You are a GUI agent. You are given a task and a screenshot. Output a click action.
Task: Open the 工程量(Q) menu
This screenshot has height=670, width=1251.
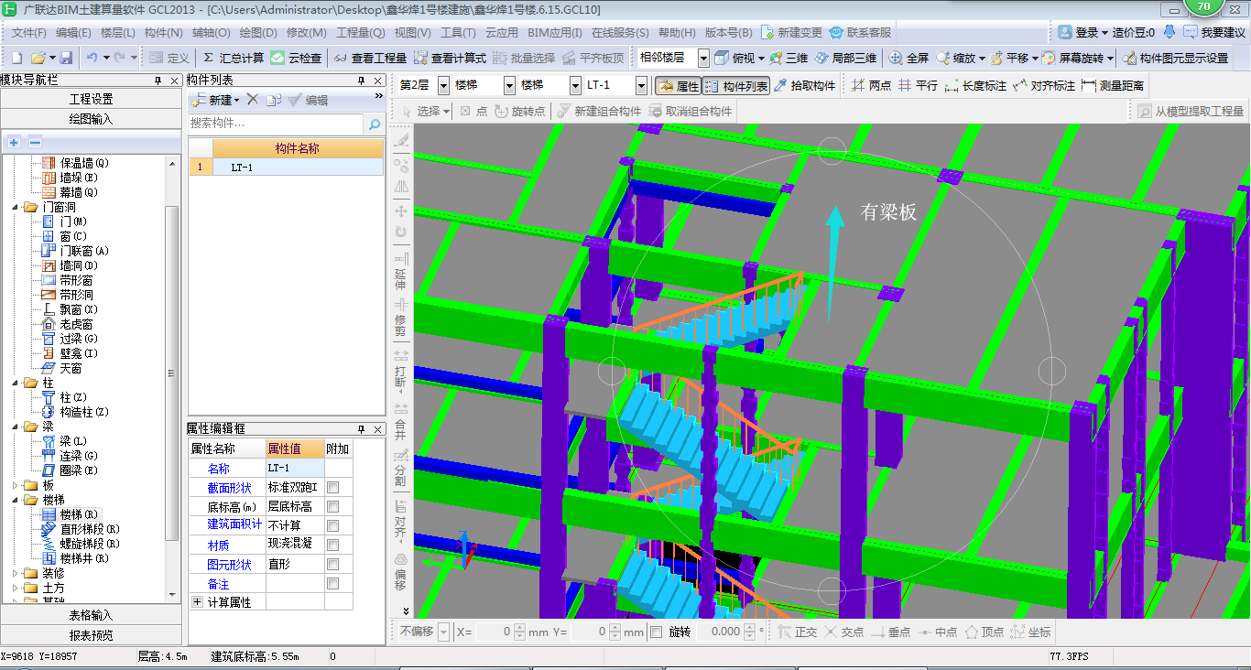[x=360, y=32]
